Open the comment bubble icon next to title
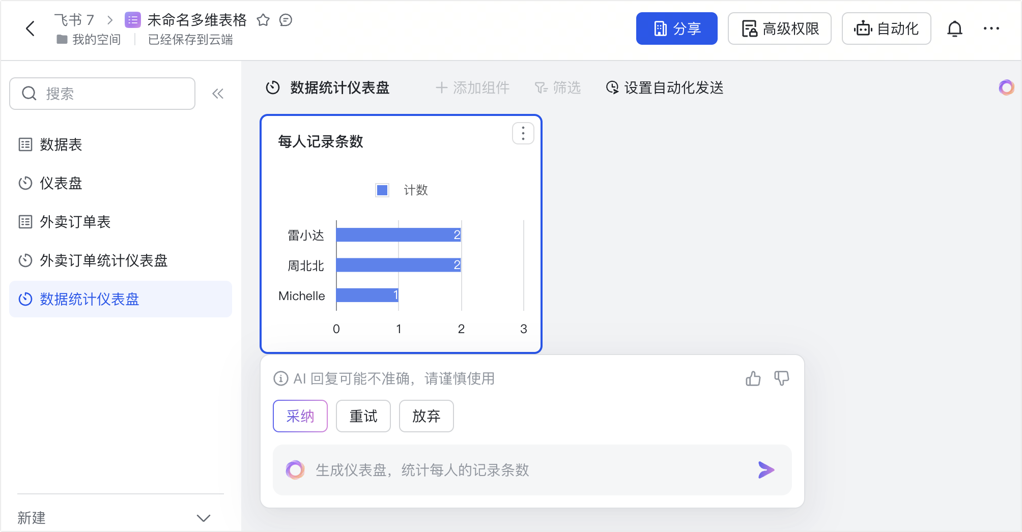This screenshot has height=532, width=1022. (x=286, y=20)
